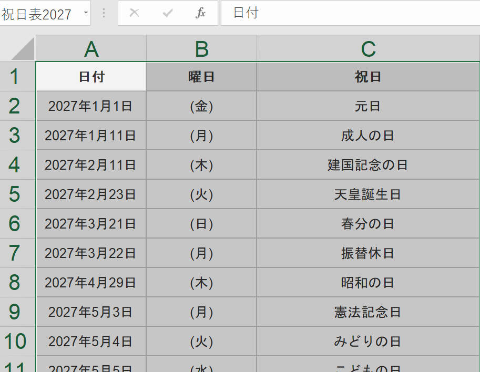Select row 1 header
Viewport: 480px width, 372px height.
15,77
